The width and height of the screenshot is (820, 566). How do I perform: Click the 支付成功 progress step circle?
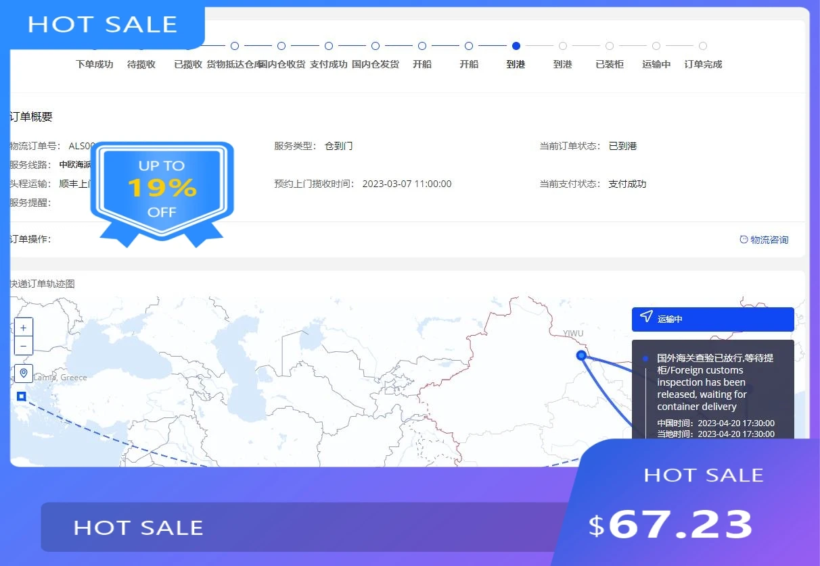pos(329,46)
